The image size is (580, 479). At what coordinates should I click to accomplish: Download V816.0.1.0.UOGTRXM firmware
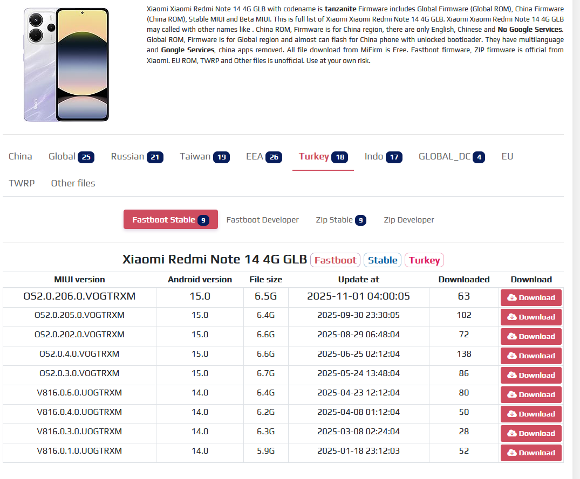pos(531,453)
